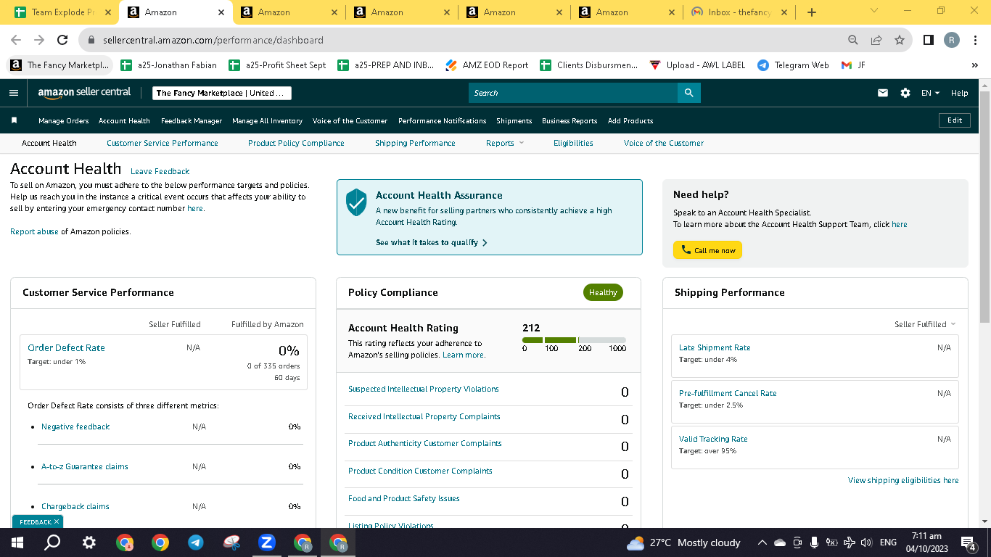Click the Healthy status badge
Screen dimensions: 991x557
[603, 292]
